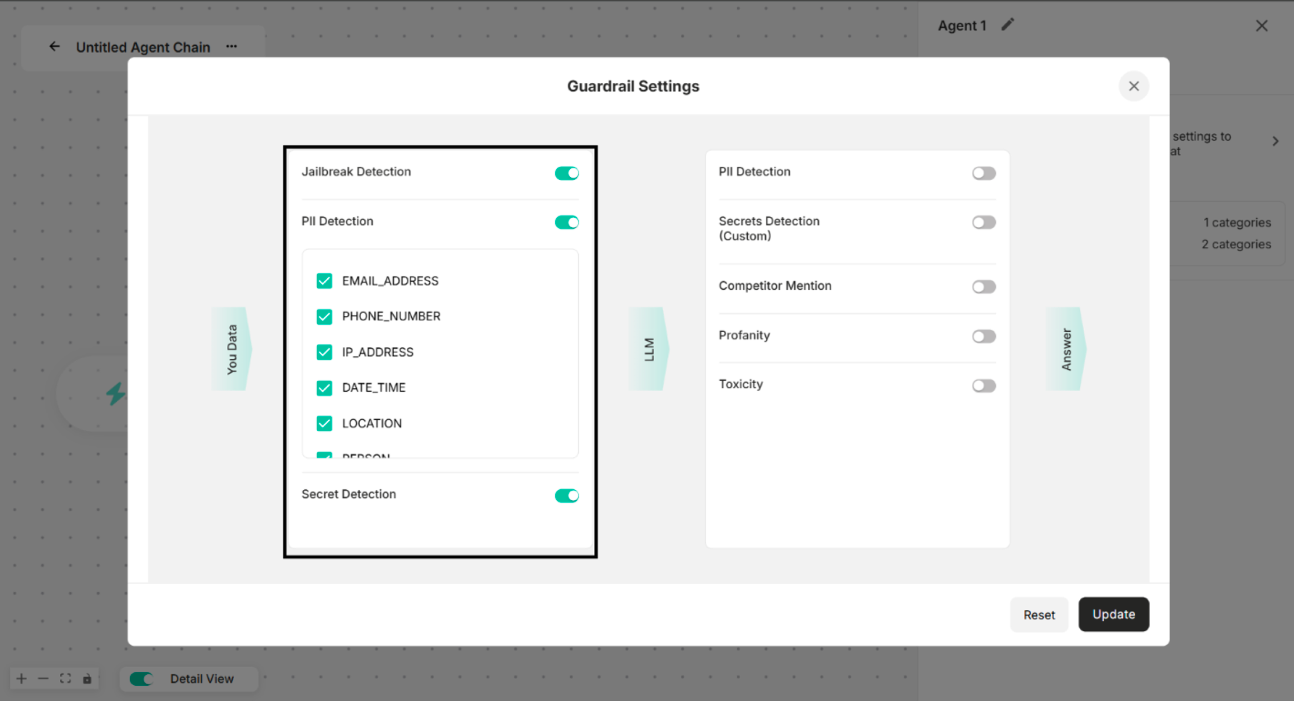1294x701 pixels.
Task: Click the '2 categories' text
Action: pyautogui.click(x=1236, y=244)
